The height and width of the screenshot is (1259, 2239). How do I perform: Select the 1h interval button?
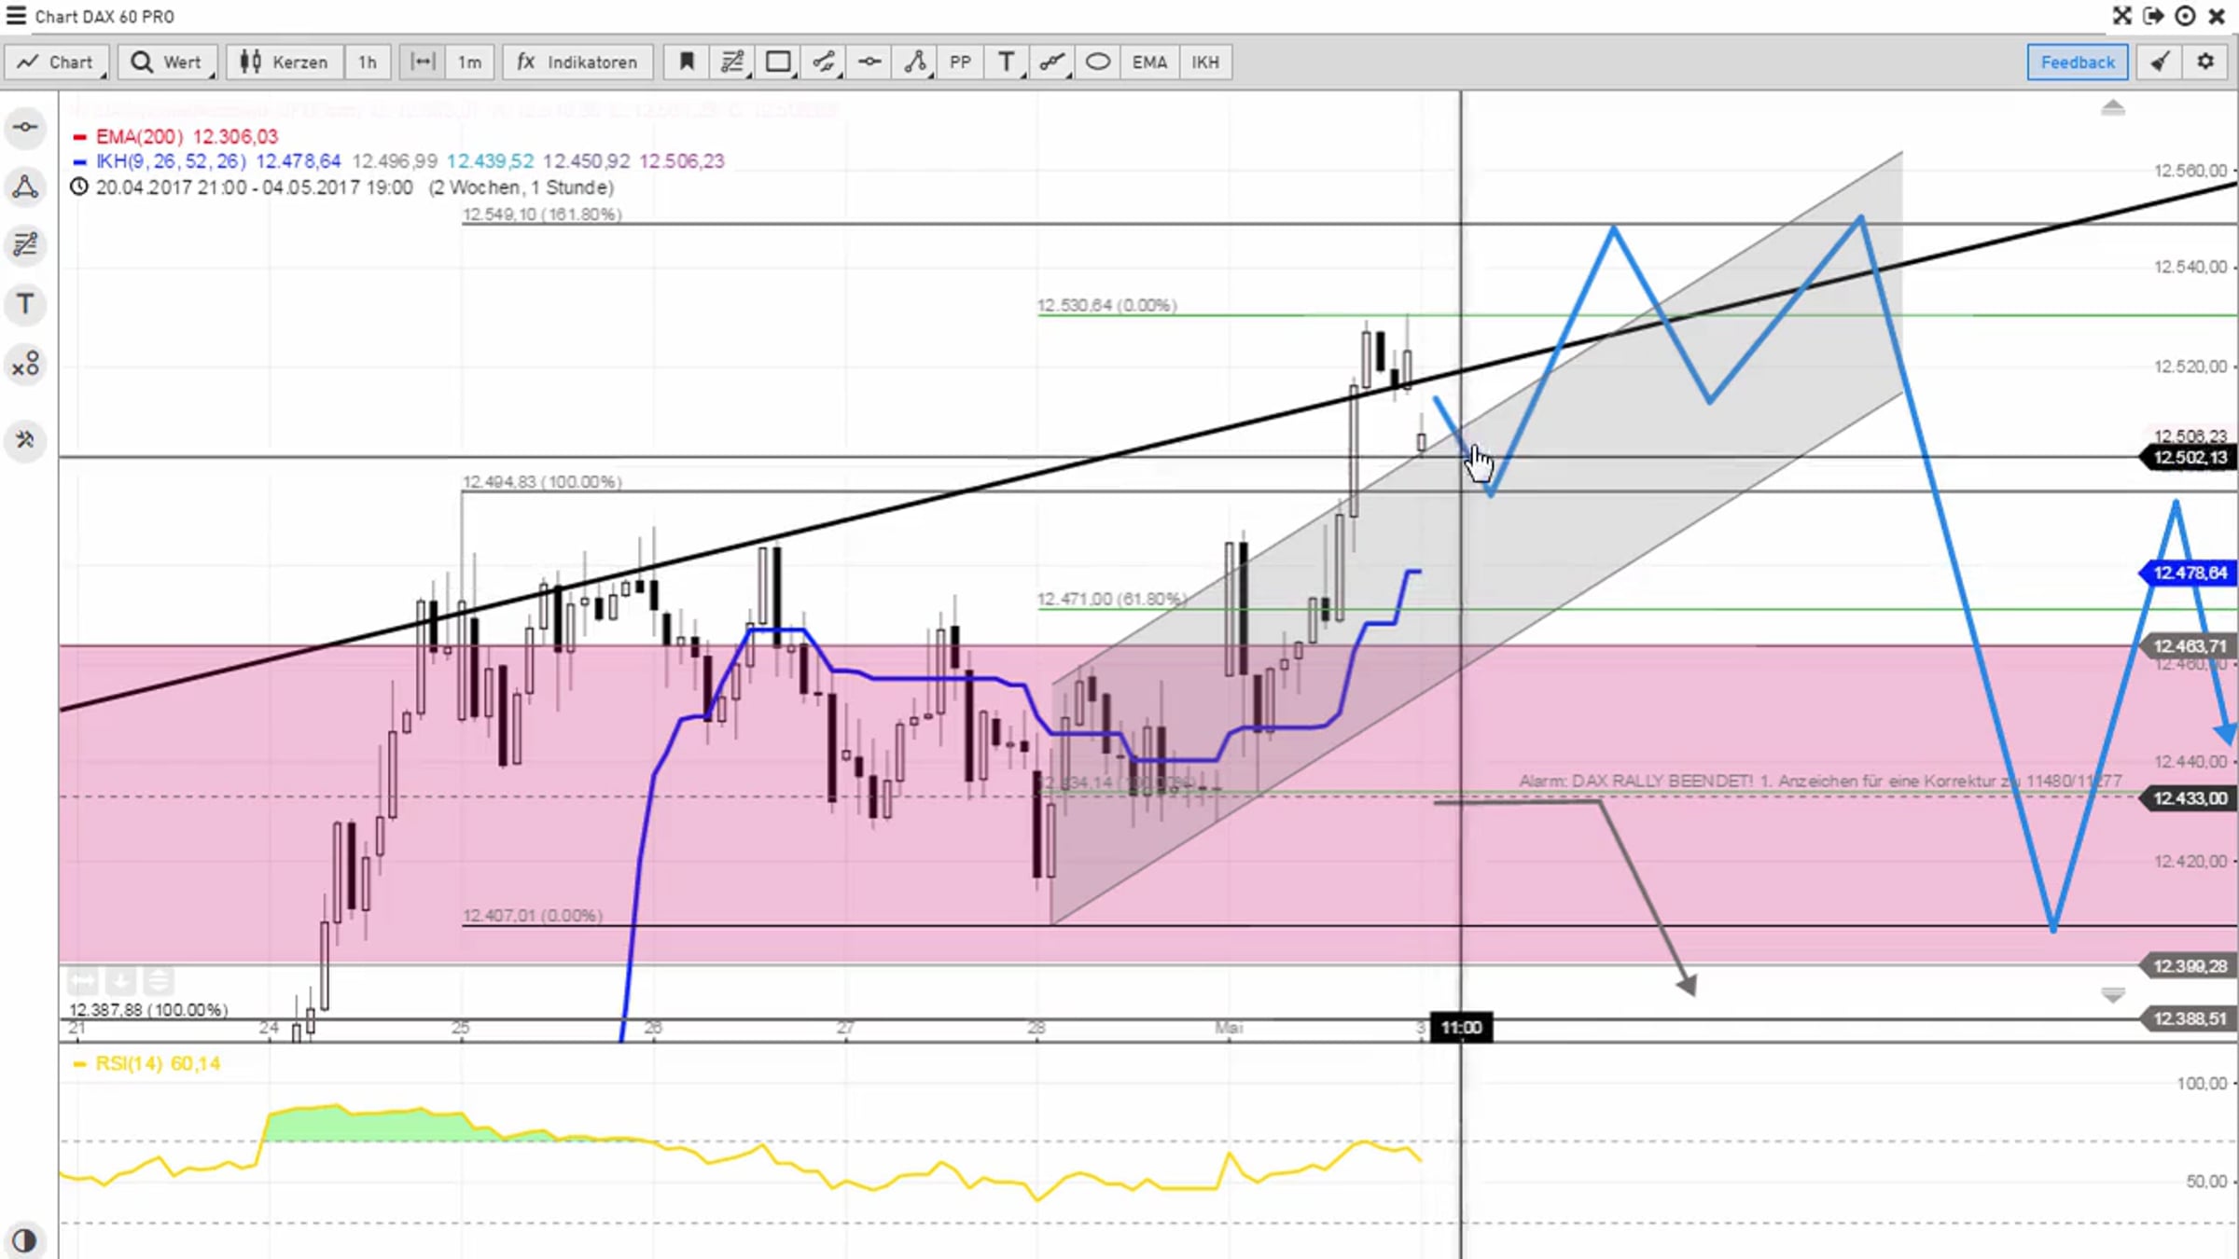coord(368,62)
